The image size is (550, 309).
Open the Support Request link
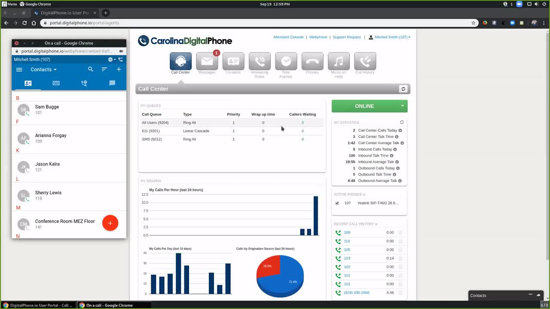click(347, 37)
